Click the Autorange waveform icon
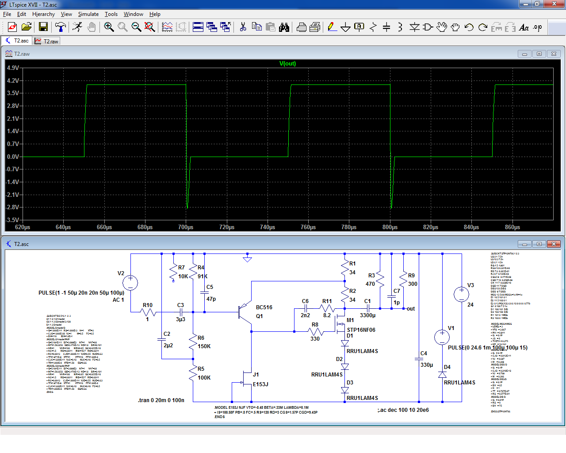The width and height of the screenshot is (566, 453). 167,27
